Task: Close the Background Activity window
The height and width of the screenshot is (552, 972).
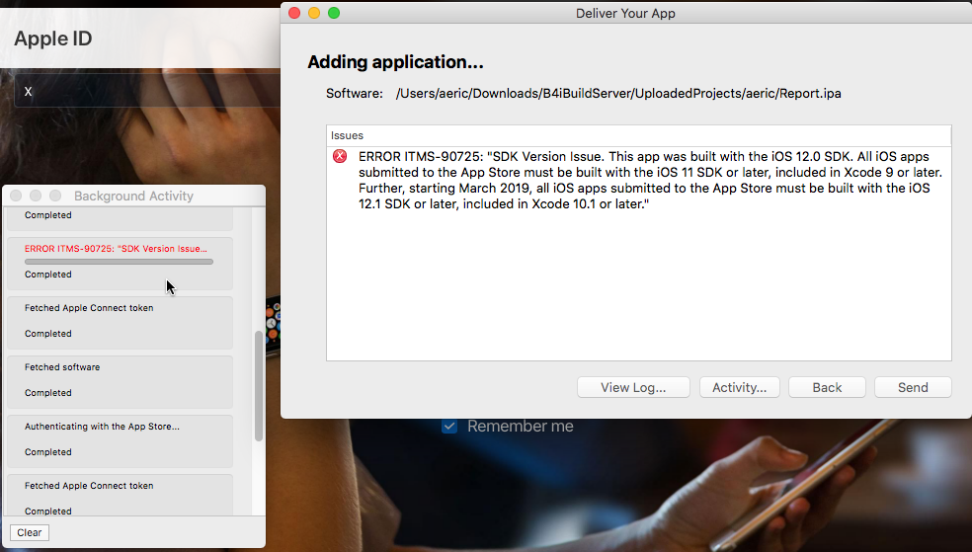Action: [x=16, y=196]
